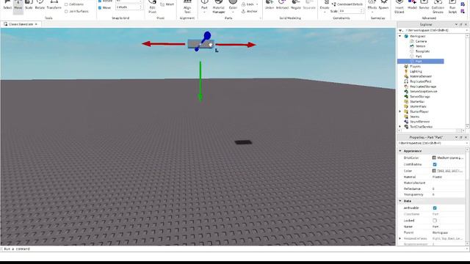Image resolution: width=470 pixels, height=264 pixels.
Task: Toggle Archivable property checkbox
Action: [x=435, y=208]
